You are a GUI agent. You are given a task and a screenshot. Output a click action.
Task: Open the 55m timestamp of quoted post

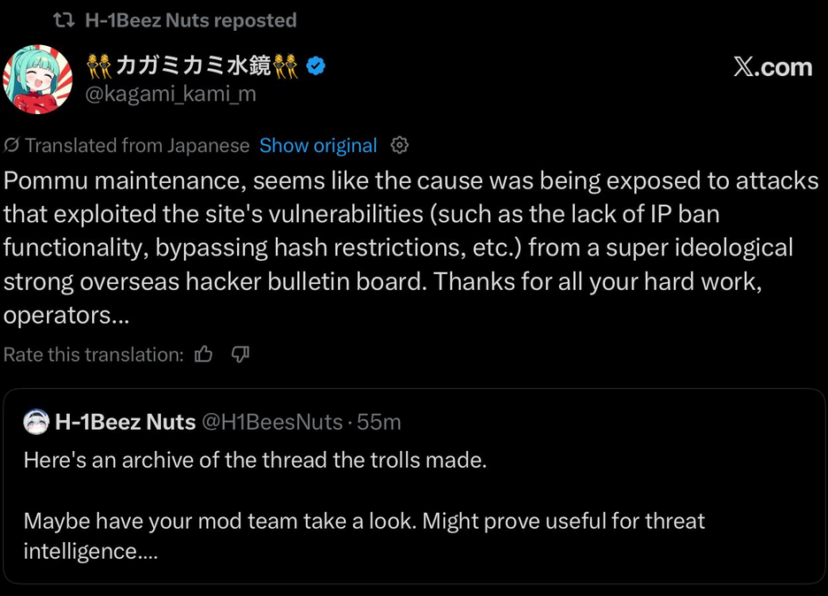[379, 423]
